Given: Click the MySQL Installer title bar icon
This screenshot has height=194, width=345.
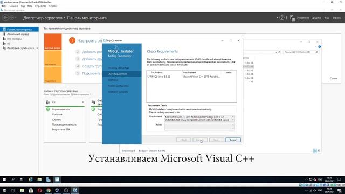Looking at the screenshot, I should (105, 40).
